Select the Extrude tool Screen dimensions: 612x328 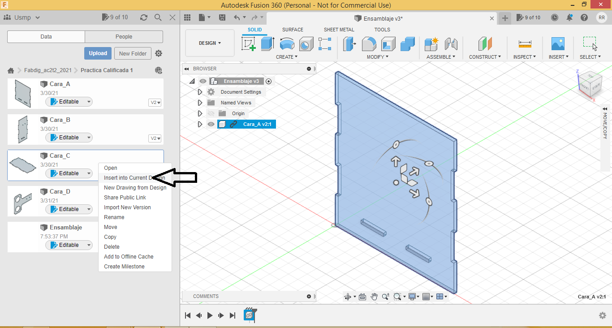[x=267, y=44]
